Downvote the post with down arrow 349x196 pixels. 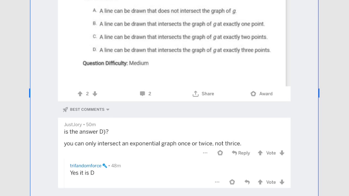click(95, 94)
